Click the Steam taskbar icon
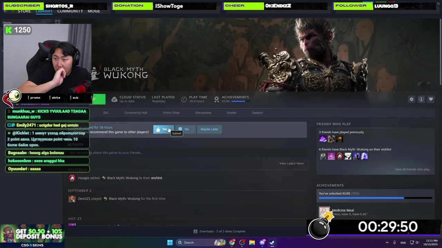Image resolution: width=442 pixels, height=248 pixels. coord(272,242)
